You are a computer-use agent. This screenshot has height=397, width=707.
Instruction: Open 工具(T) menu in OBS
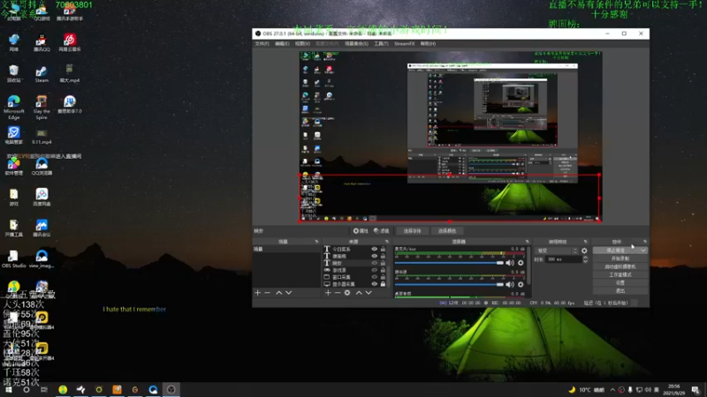pos(381,43)
